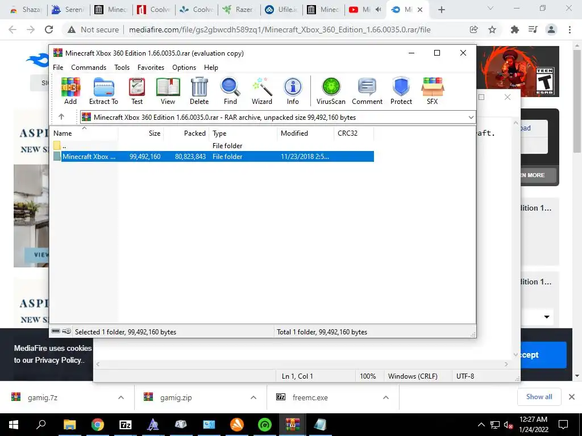The height and width of the screenshot is (436, 582).
Task: Click the Add toolbar icon in WinRAR
Action: click(x=70, y=91)
